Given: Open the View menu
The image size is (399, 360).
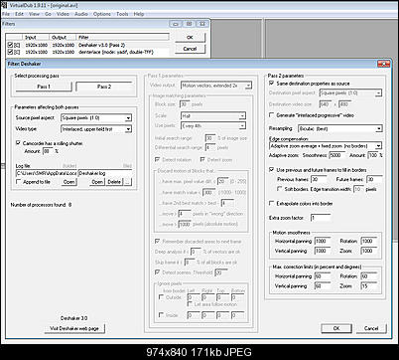Looking at the screenshot, I should point(34,14).
